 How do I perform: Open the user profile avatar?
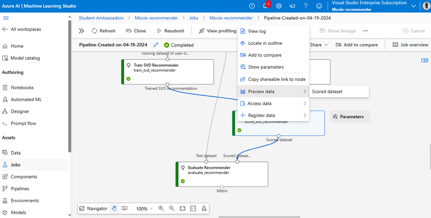click(x=426, y=6)
